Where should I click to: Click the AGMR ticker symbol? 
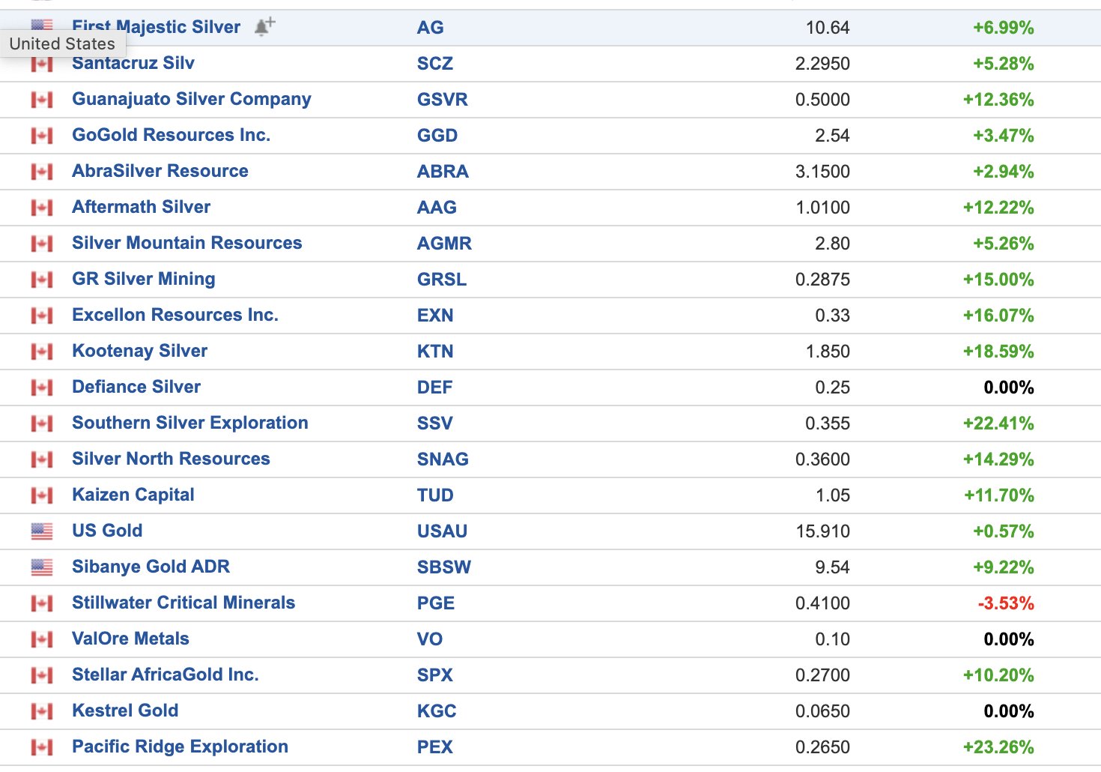pyautogui.click(x=444, y=244)
